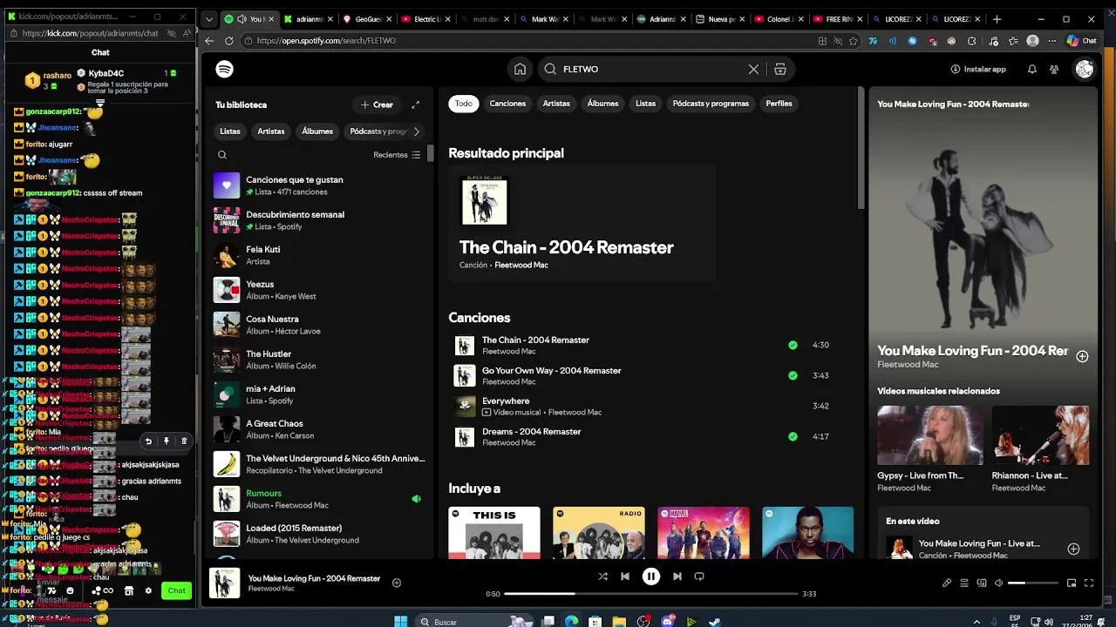Image resolution: width=1116 pixels, height=627 pixels.
Task: Click the Spotify logo
Action: pos(225,69)
